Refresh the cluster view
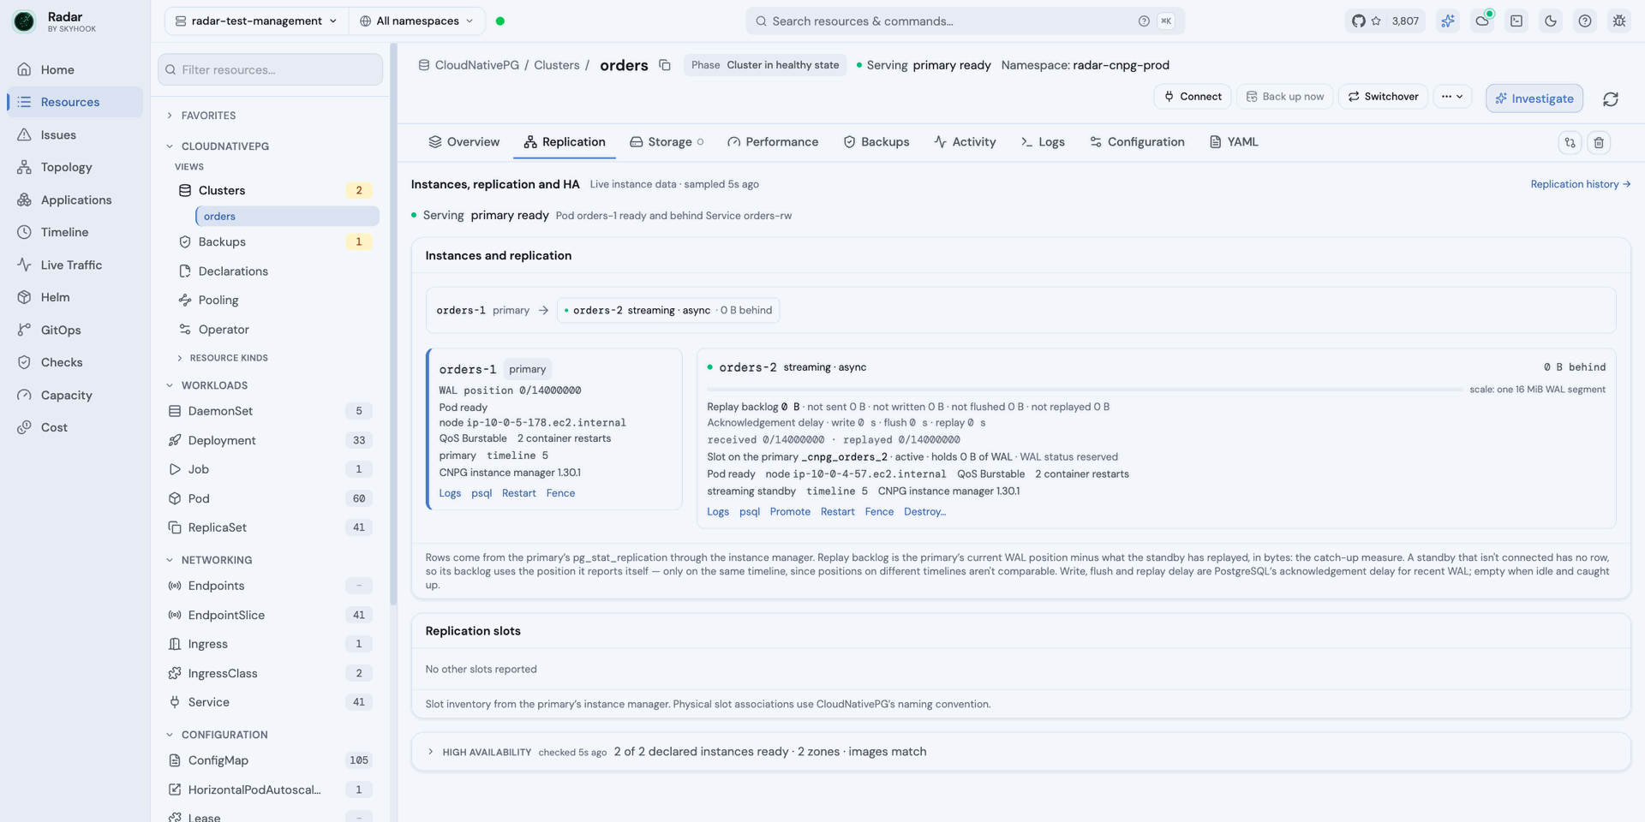Screen dimensions: 1645x822 tap(1611, 99)
